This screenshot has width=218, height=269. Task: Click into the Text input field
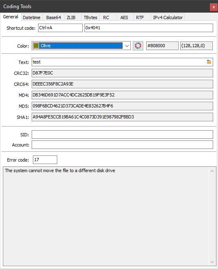(x=122, y=62)
